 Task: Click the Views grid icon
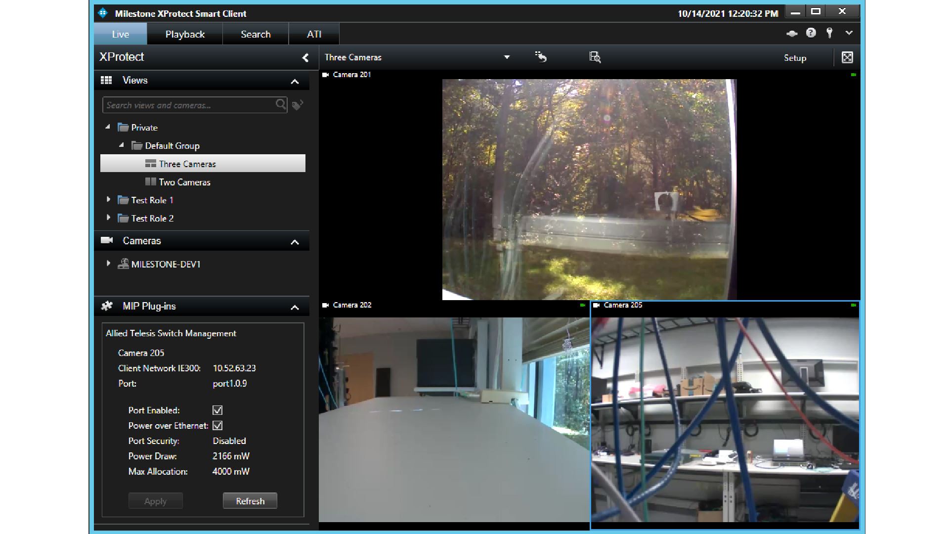(x=106, y=80)
